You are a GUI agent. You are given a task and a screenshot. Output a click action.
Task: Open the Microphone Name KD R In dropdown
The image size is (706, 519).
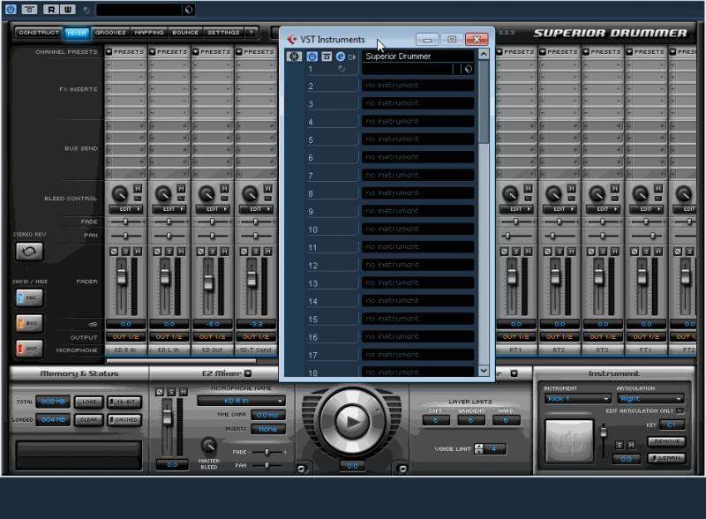241,401
